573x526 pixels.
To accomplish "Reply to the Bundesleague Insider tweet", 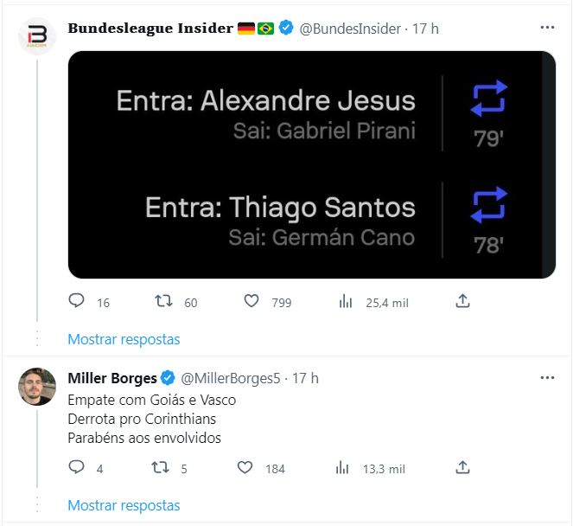I will click(x=76, y=301).
